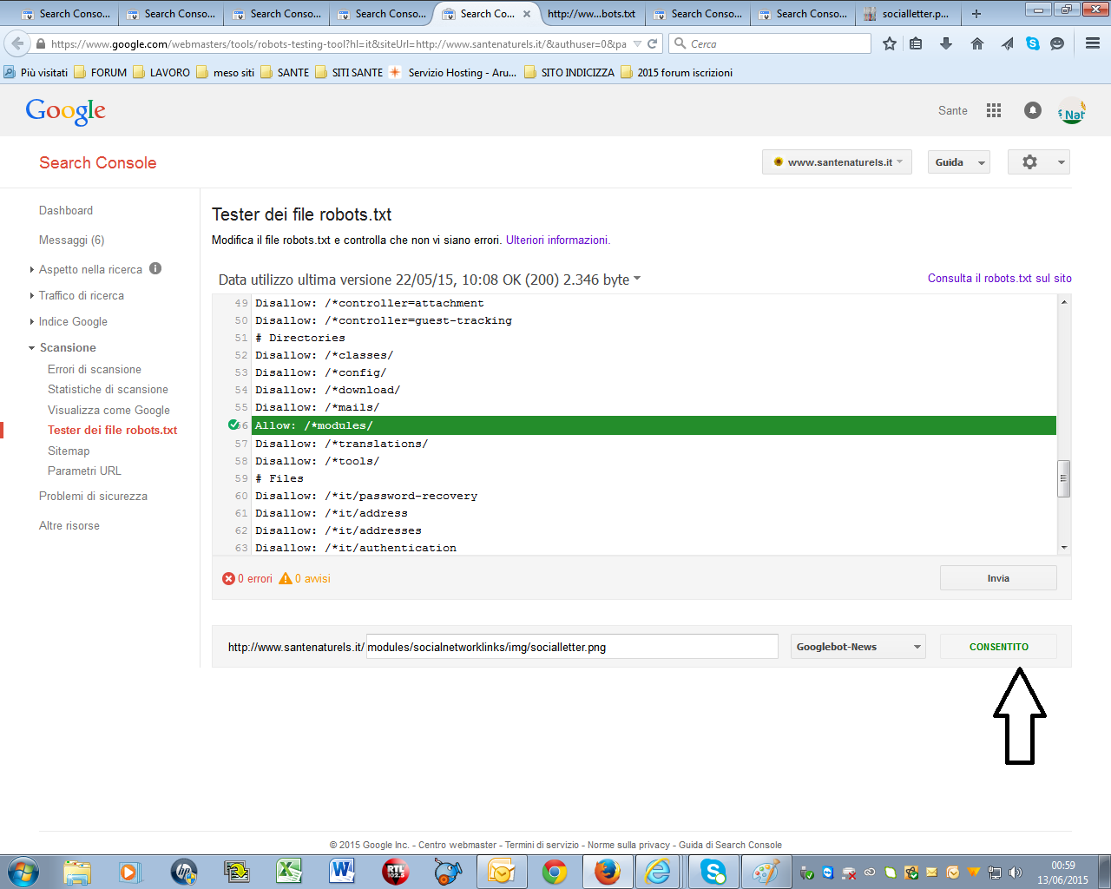Open the Google account avatar
This screenshot has height=889, width=1111.
click(x=1072, y=110)
